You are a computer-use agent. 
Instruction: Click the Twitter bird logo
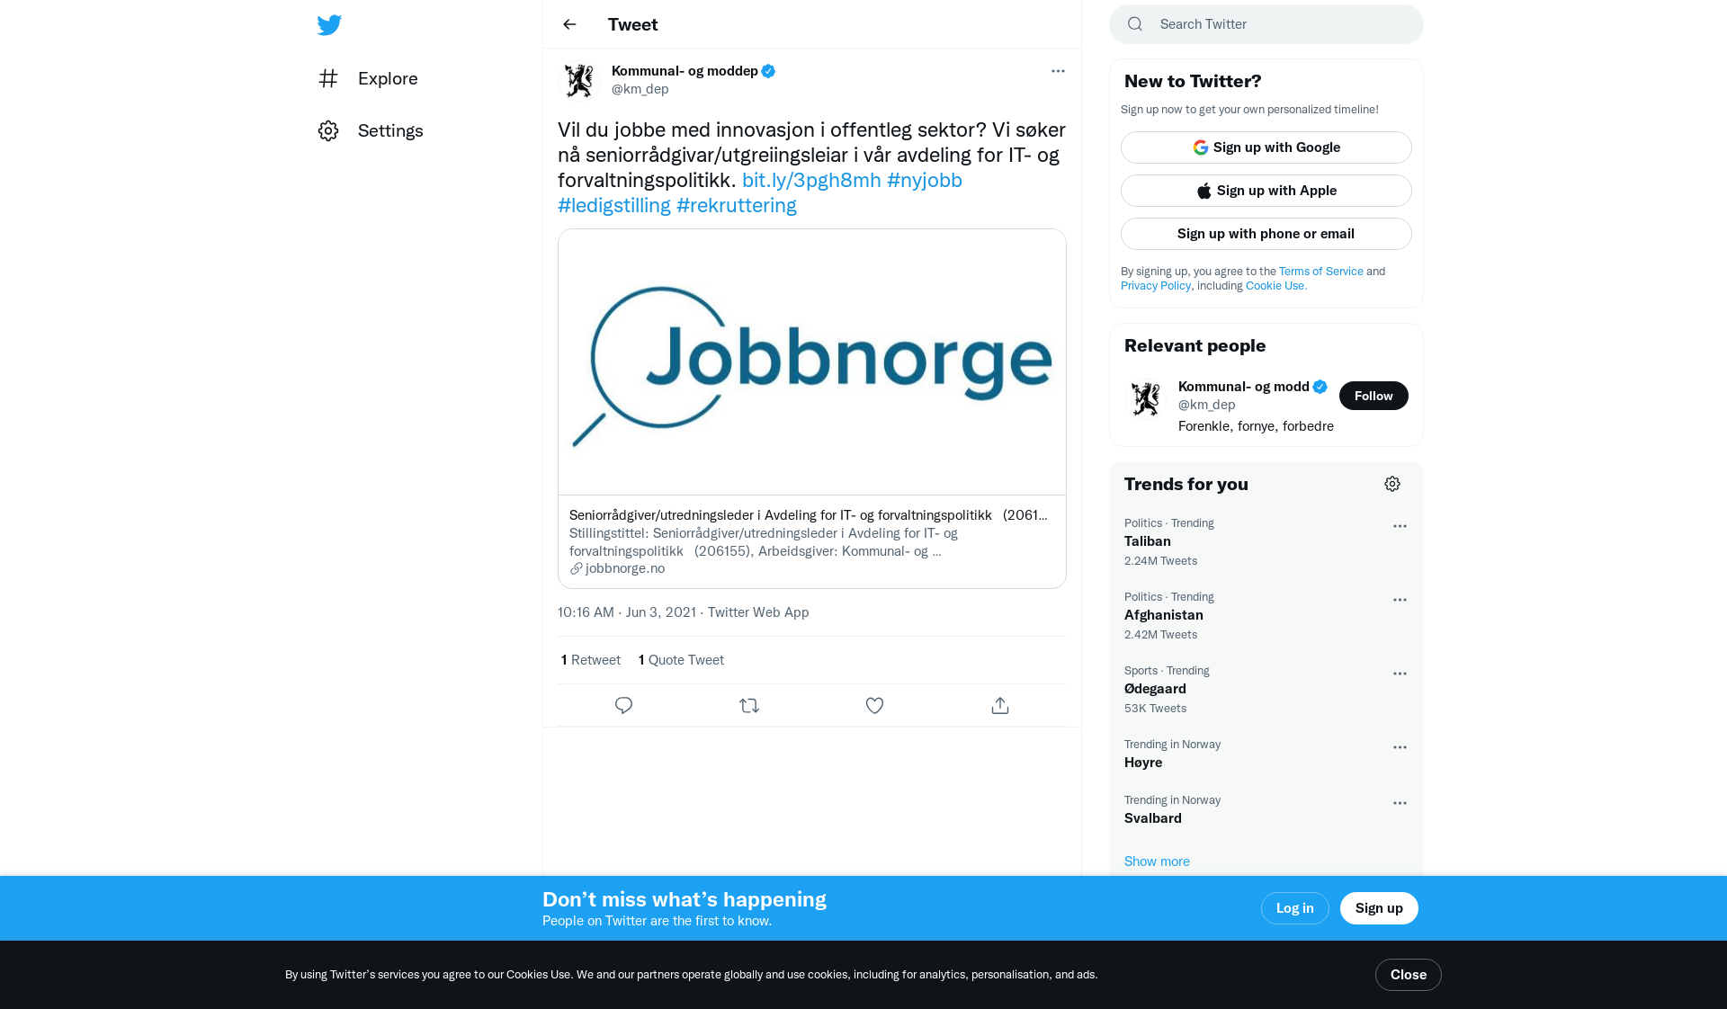[329, 25]
